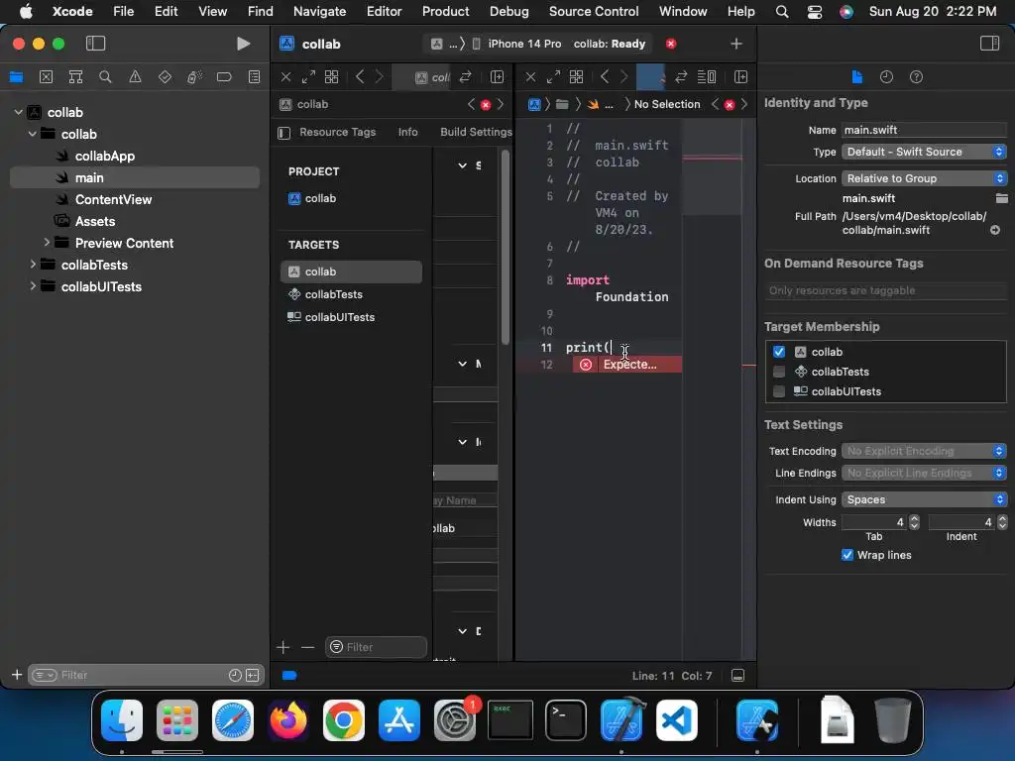Image resolution: width=1015 pixels, height=761 pixels.
Task: Add editor on right in right pane
Action: pyautogui.click(x=740, y=77)
